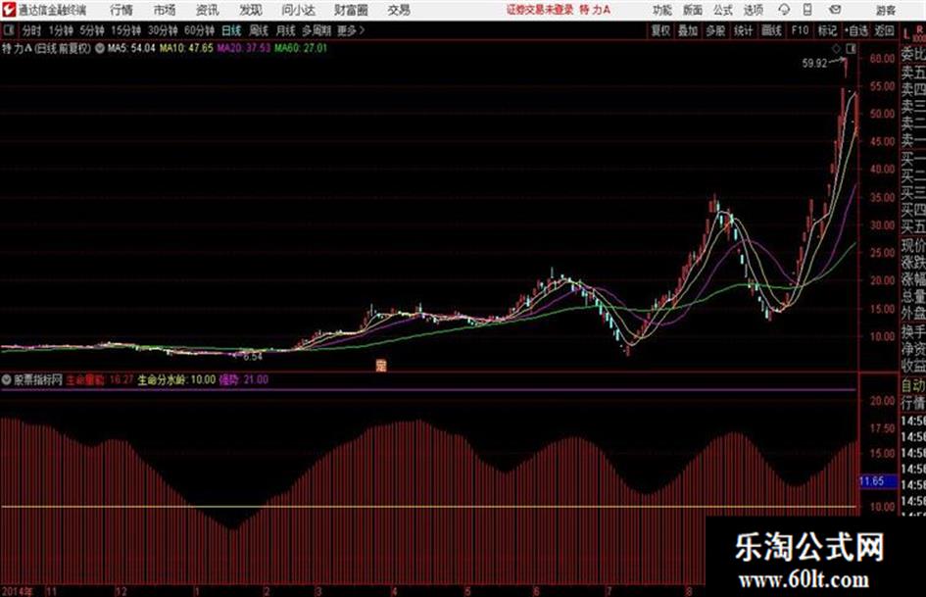Click the 返回 back button

pyautogui.click(x=884, y=30)
